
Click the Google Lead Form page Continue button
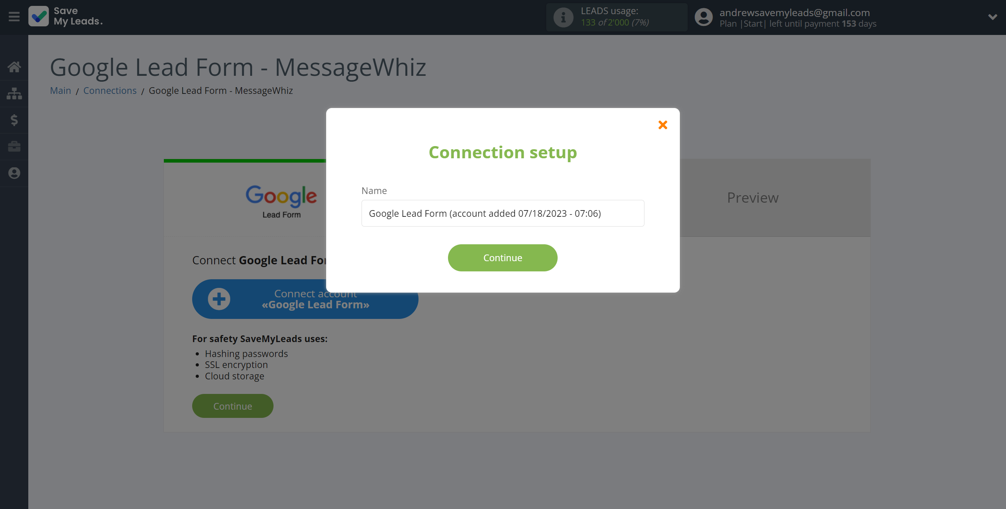[x=233, y=406]
